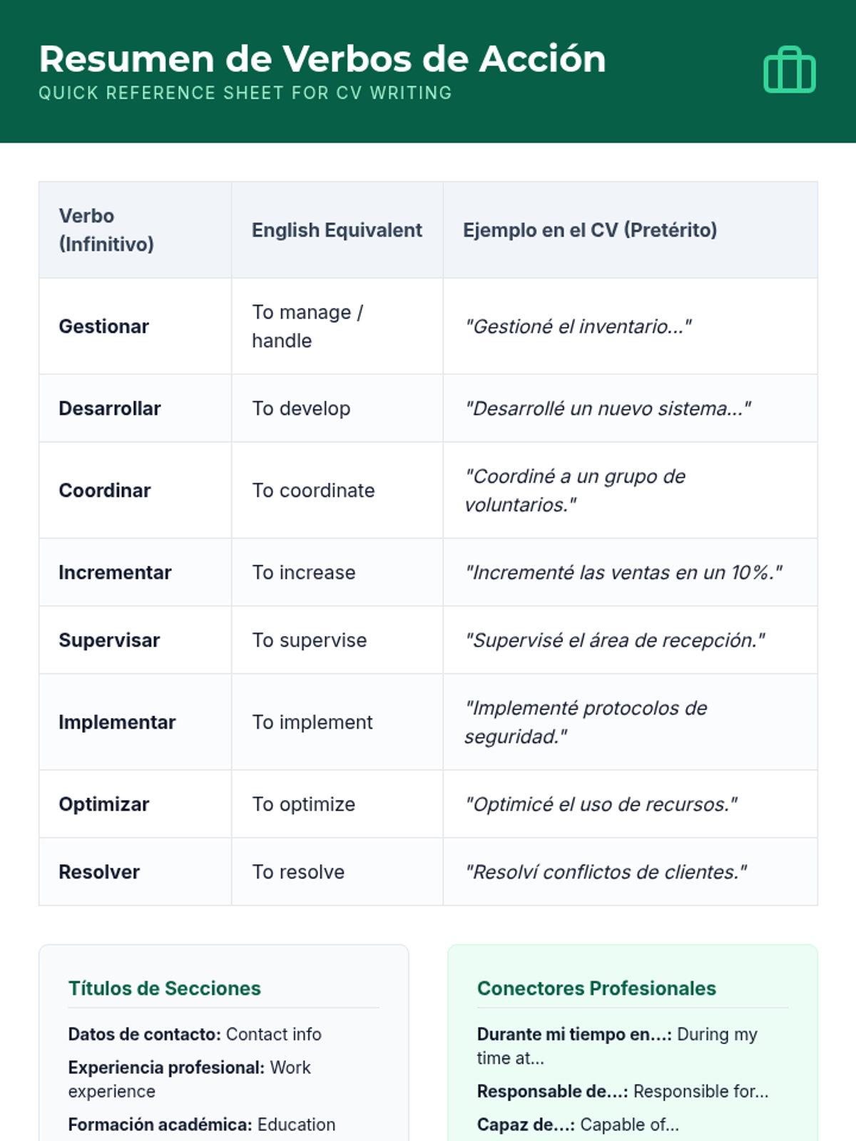
Task: Select the Datos de contacto entry
Action: pyautogui.click(x=195, y=1034)
